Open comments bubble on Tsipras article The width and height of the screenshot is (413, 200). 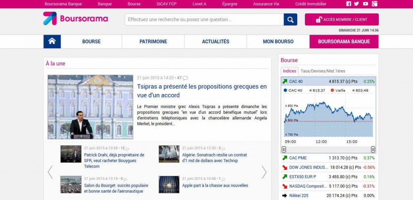(186, 78)
